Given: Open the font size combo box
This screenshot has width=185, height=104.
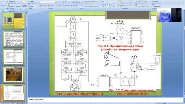Looking at the screenshot, I should click(x=53, y=2).
